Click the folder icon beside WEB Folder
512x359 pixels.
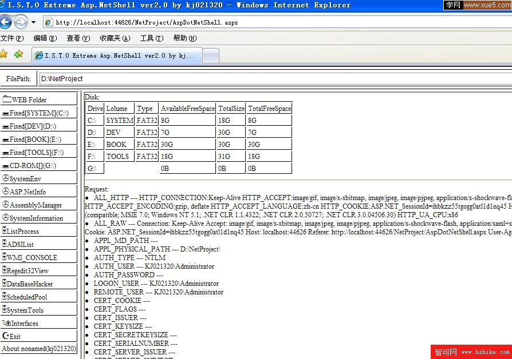pyautogui.click(x=7, y=99)
